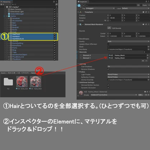Toggle the game object active checkbox in Inspector
This screenshot has height=150, width=150.
tap(84, 5)
